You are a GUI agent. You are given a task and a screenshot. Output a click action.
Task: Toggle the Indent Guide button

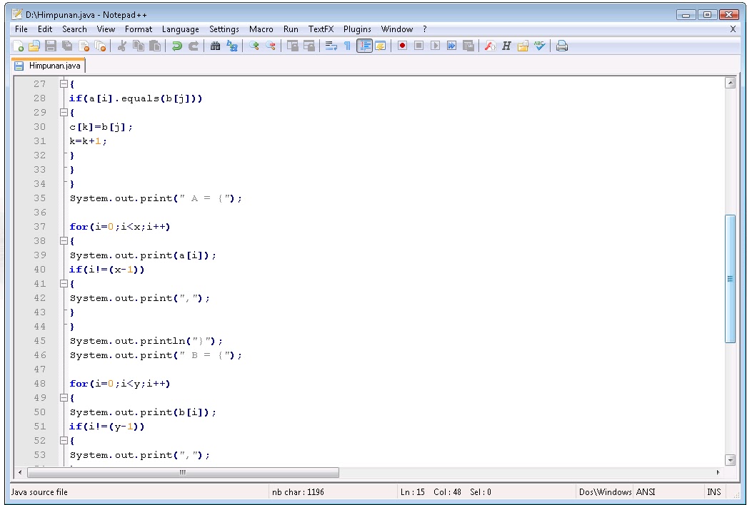pos(364,46)
